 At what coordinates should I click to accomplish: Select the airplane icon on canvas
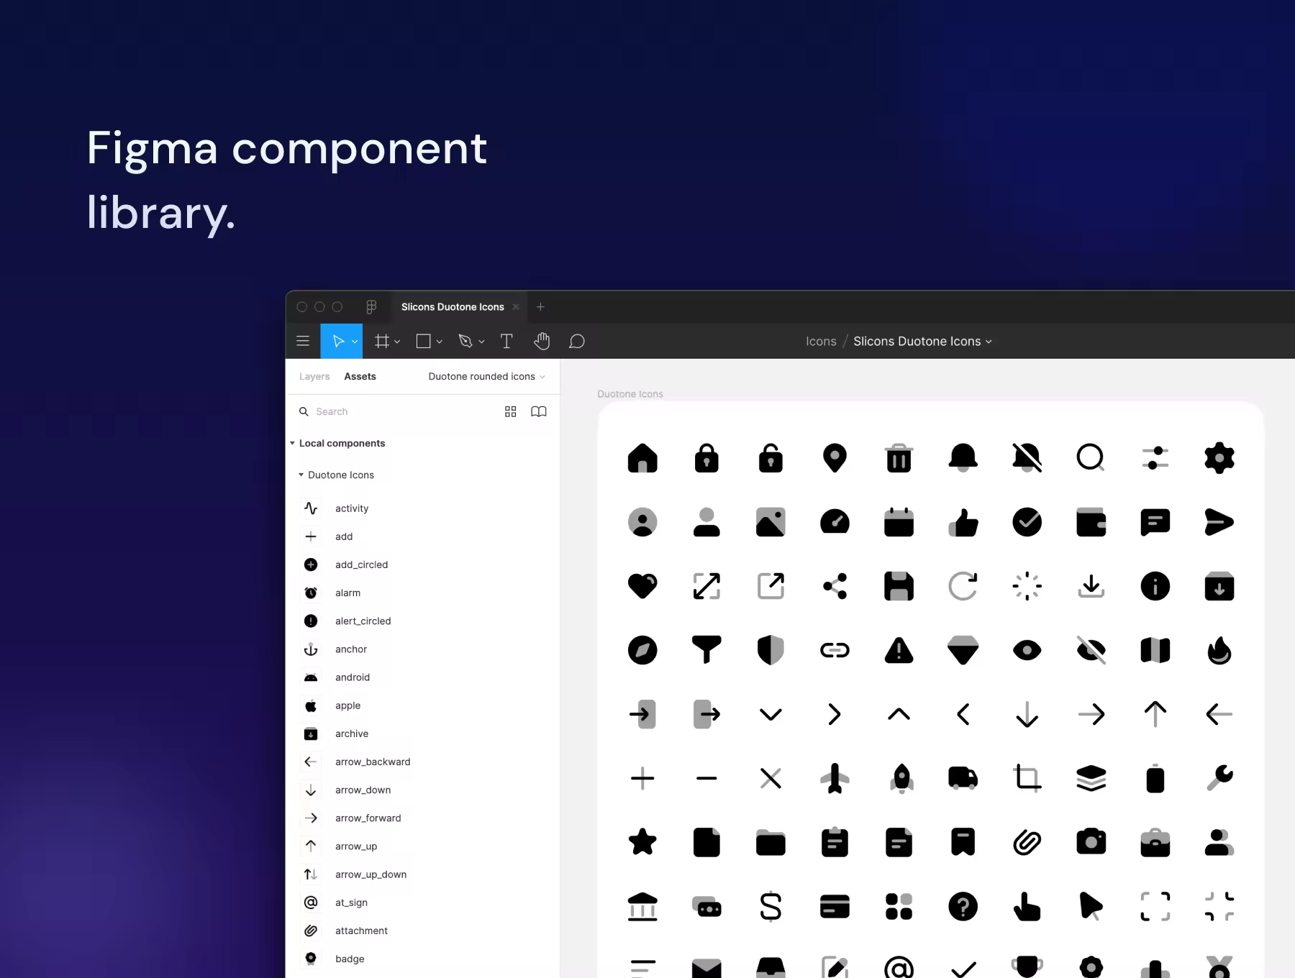coord(835,778)
